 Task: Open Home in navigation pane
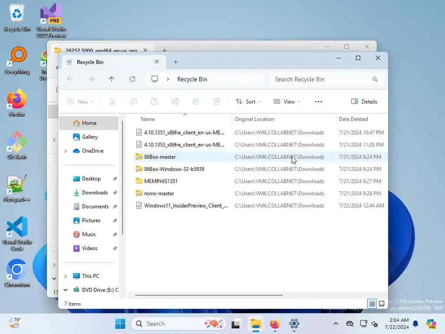[89, 123]
